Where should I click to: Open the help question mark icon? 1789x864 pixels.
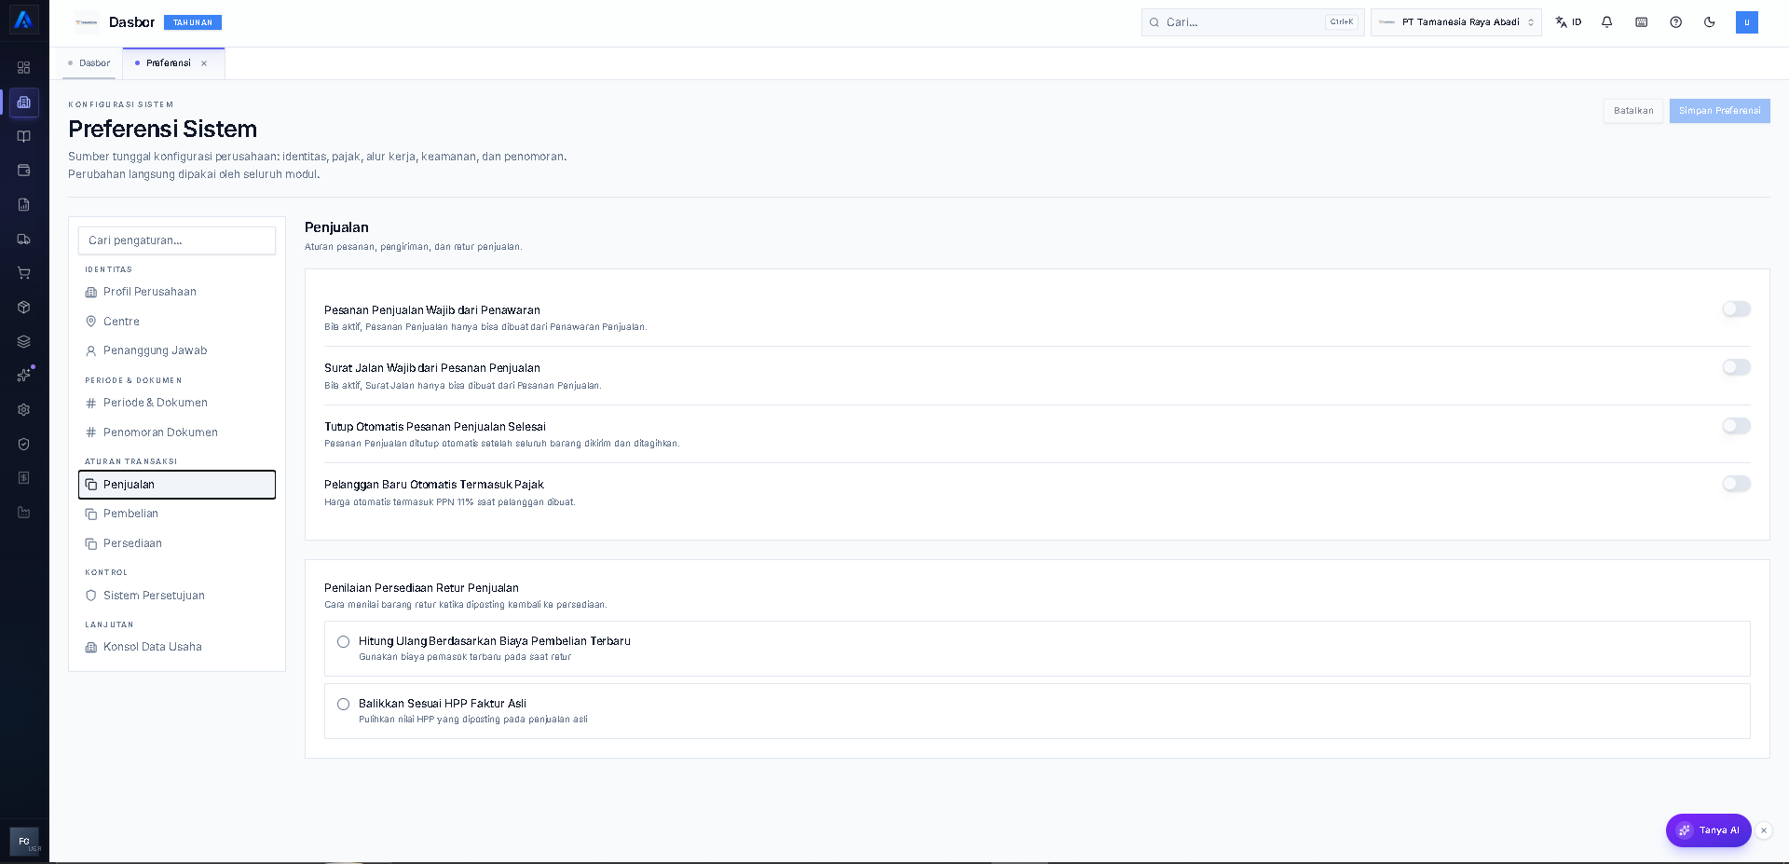coord(1676,22)
